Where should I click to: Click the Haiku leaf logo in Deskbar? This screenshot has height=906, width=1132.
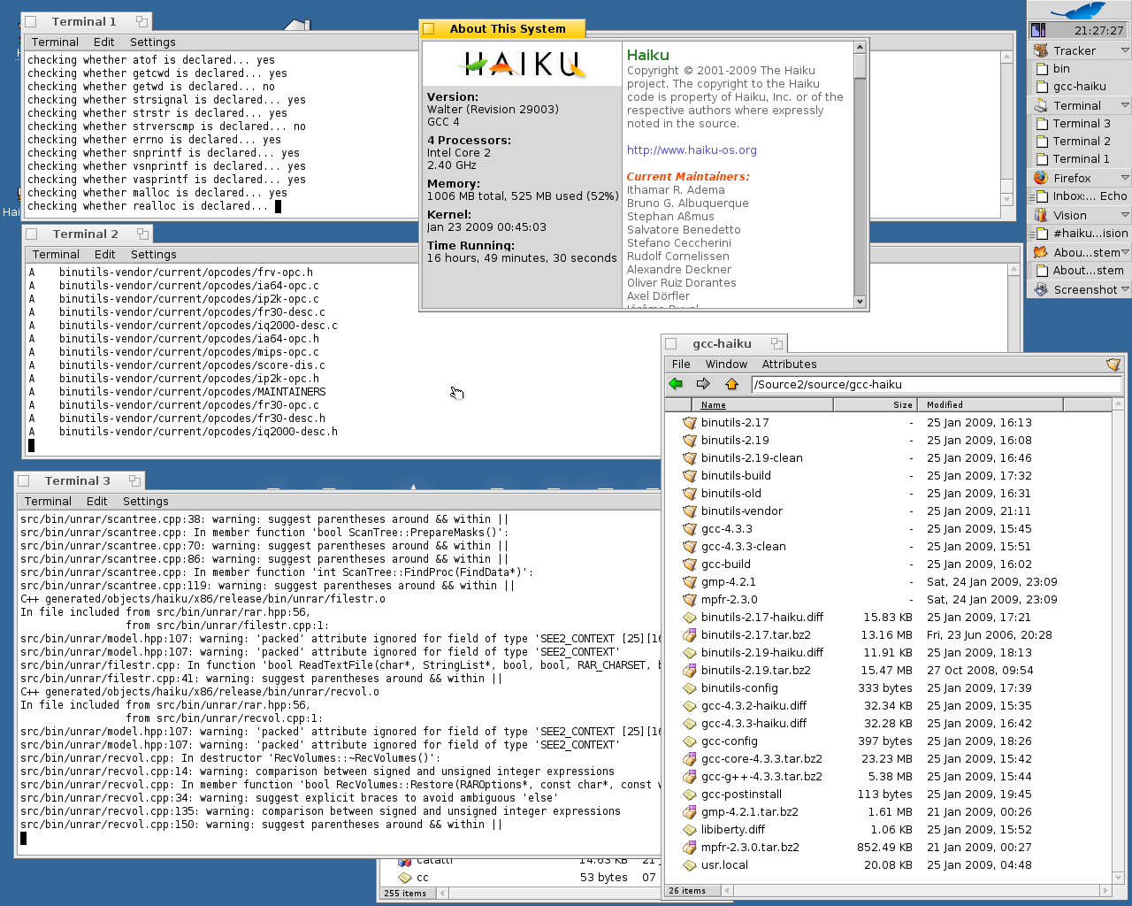1078,11
